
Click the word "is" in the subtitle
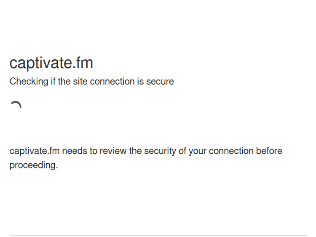click(140, 82)
